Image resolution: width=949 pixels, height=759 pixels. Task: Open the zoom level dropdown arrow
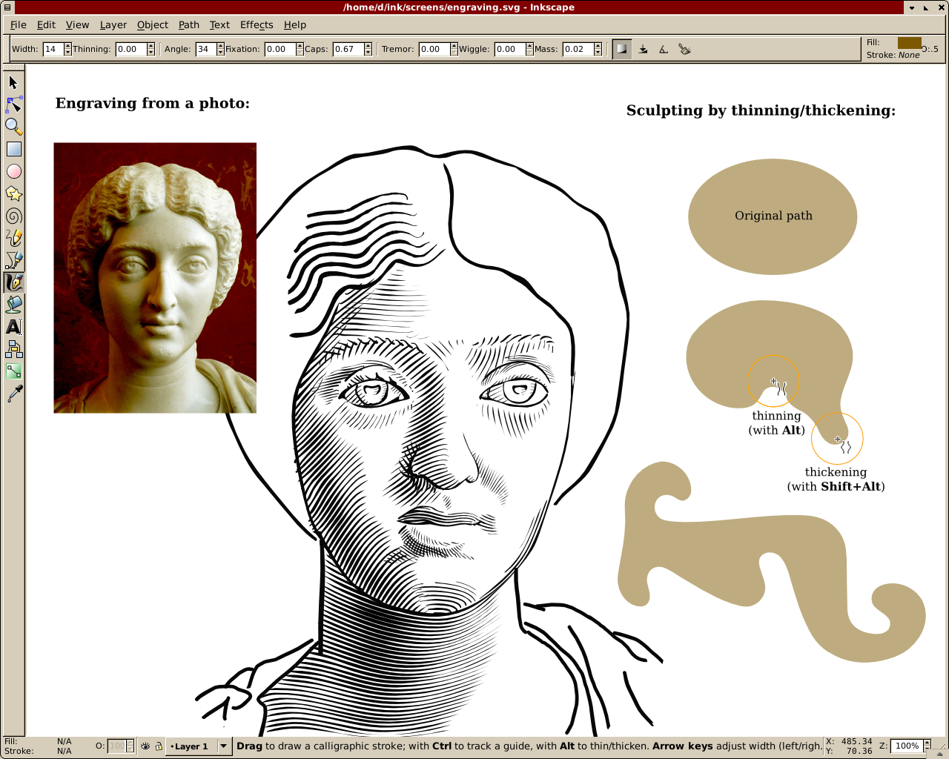click(927, 746)
